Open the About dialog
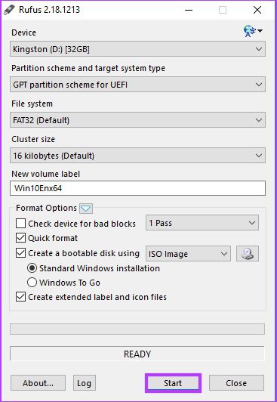 coord(38,383)
